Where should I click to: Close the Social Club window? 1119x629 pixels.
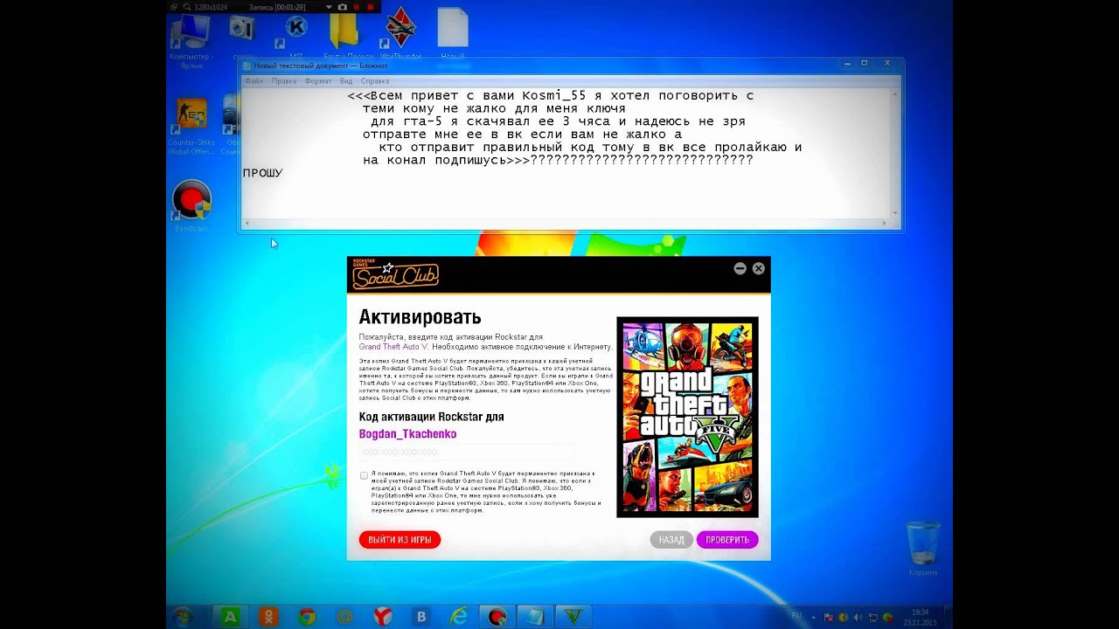click(x=758, y=268)
